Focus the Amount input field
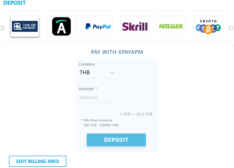Image resolution: width=234 pixels, height=168 pixels. pos(97,97)
